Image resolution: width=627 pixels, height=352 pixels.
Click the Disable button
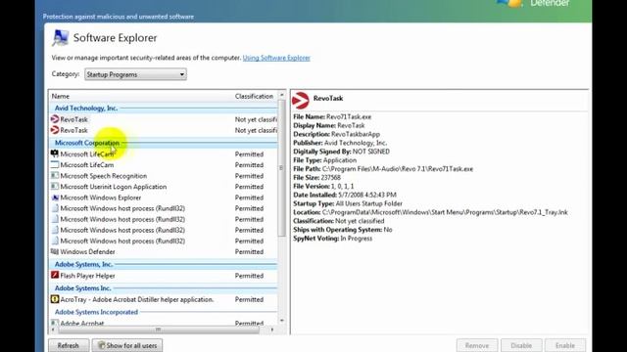[521, 345]
